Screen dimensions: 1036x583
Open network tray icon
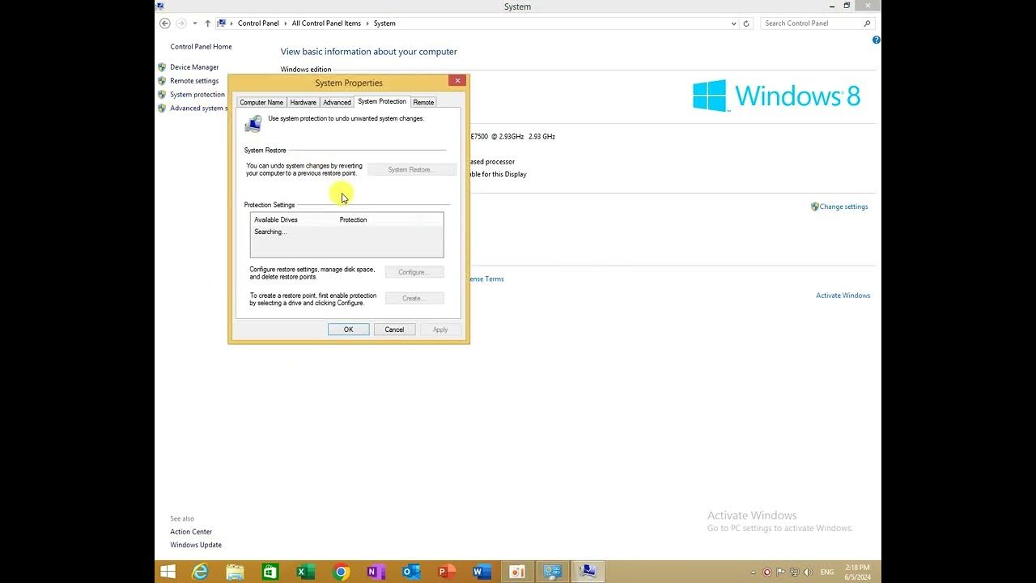[794, 572]
